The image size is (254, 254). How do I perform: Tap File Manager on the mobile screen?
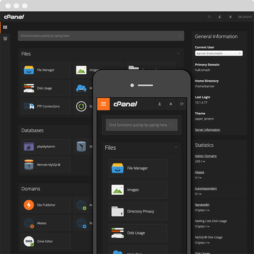138,168
